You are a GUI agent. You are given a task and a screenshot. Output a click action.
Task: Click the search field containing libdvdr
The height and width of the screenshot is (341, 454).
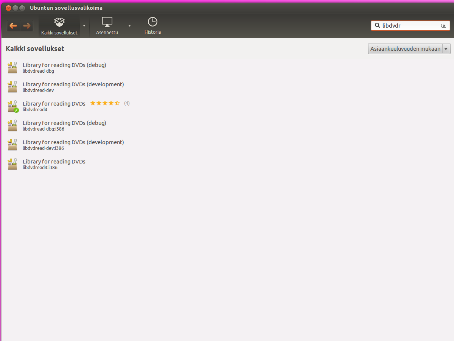tap(410, 26)
